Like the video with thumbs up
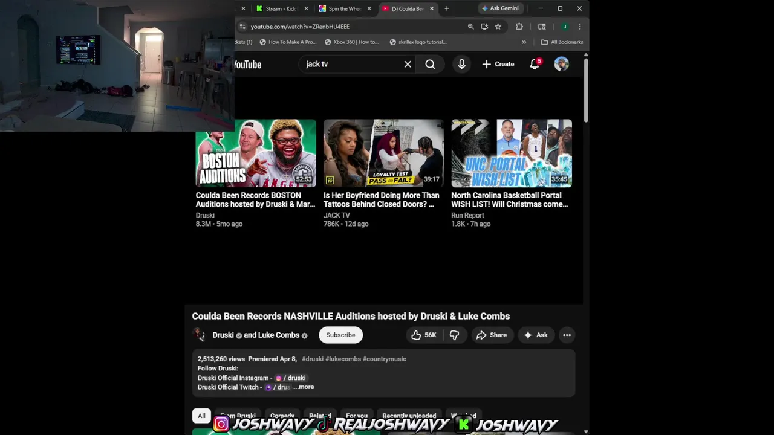The image size is (774, 435). coord(424,335)
